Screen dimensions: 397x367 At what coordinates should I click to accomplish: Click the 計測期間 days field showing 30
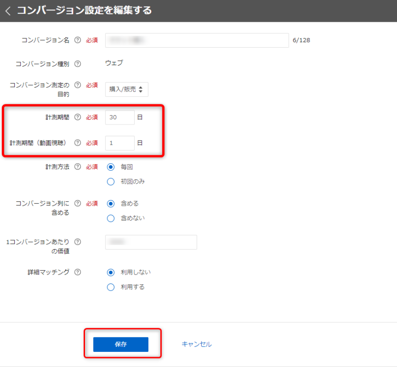[120, 117]
